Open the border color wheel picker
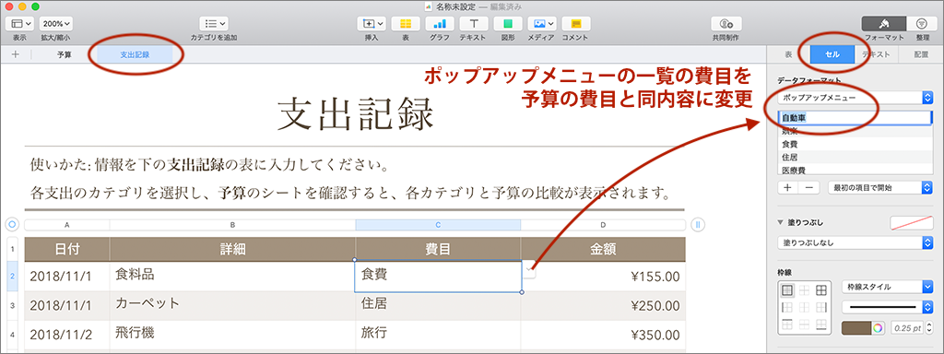The image size is (944, 354). (879, 328)
